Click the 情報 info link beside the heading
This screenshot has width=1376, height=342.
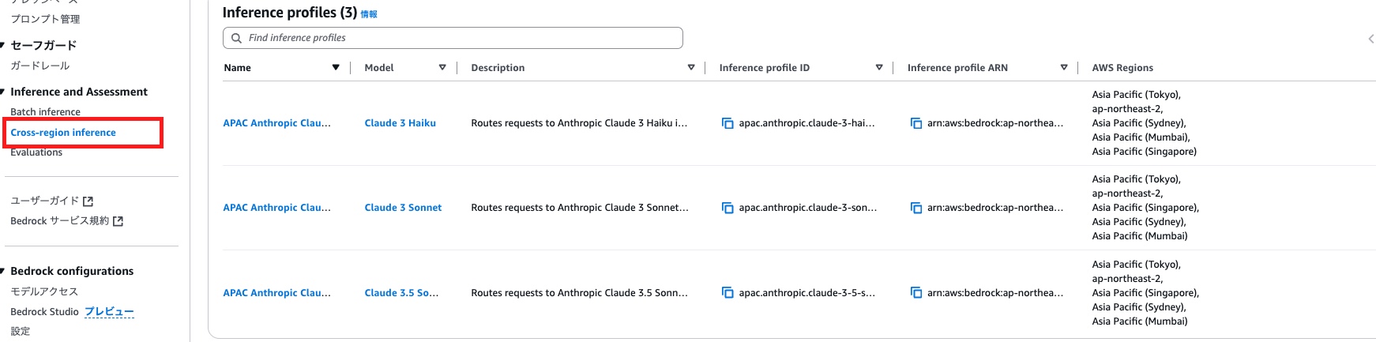tap(369, 14)
